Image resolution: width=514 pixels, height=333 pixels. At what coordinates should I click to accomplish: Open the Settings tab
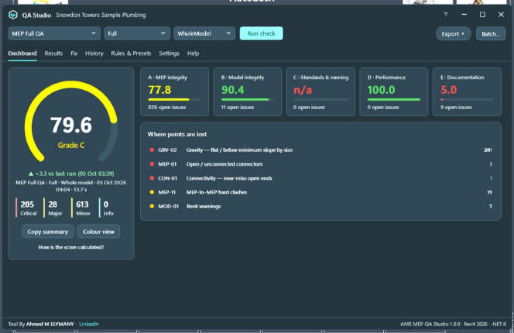point(169,53)
